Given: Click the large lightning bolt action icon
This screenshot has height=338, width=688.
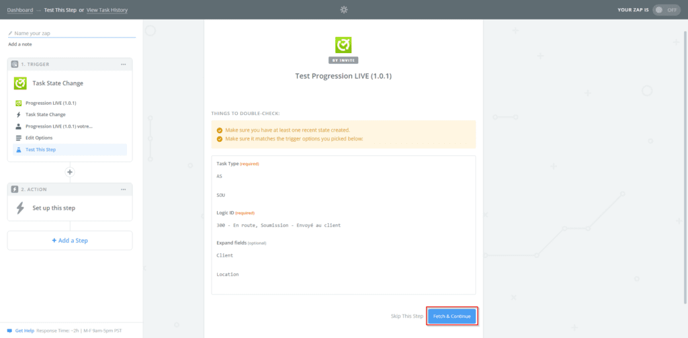Looking at the screenshot, I should [20, 208].
